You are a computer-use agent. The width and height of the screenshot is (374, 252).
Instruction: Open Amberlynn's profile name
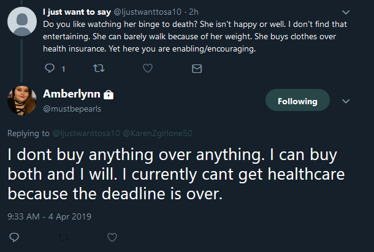[x=72, y=94]
